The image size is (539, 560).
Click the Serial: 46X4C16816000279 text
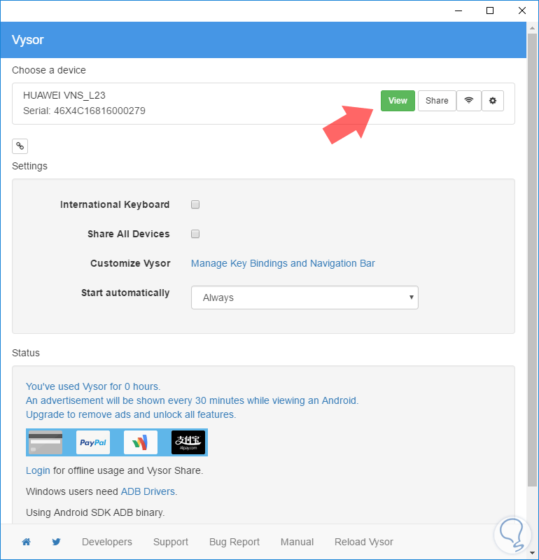(84, 111)
